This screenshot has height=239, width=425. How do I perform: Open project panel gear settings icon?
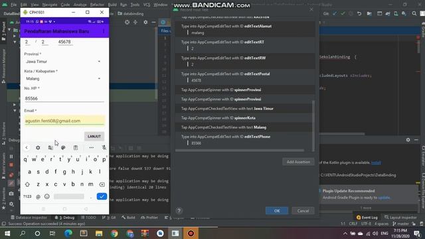[x=145, y=22]
